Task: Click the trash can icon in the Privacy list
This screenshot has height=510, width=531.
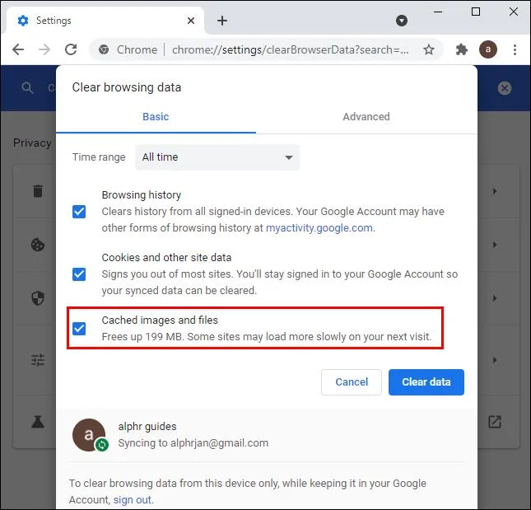Action: pos(38,191)
